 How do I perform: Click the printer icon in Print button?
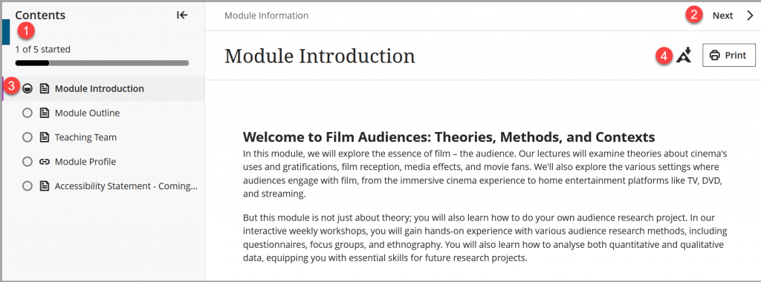tap(714, 55)
